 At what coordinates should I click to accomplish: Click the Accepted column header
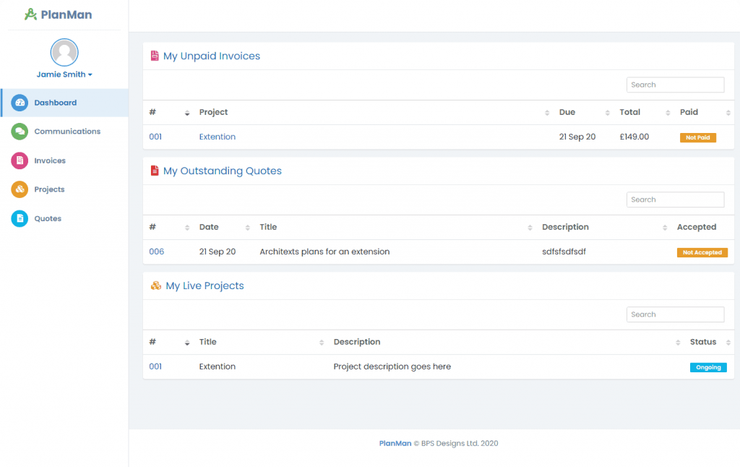(x=697, y=227)
